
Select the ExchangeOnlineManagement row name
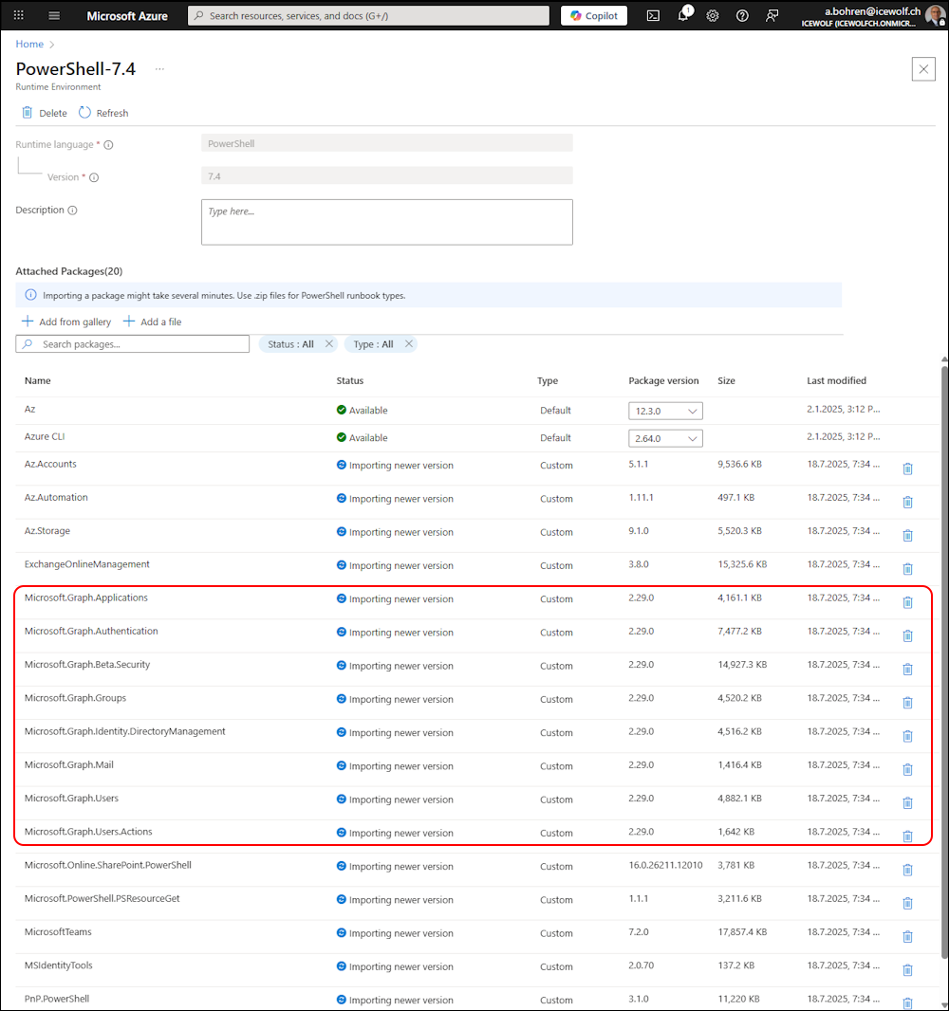click(87, 564)
